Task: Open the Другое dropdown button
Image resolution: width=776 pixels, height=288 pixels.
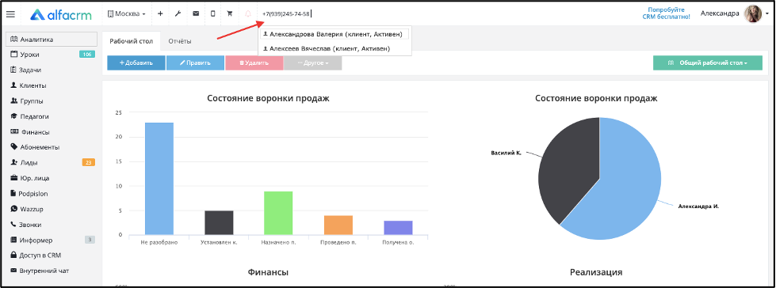Action: pos(312,63)
